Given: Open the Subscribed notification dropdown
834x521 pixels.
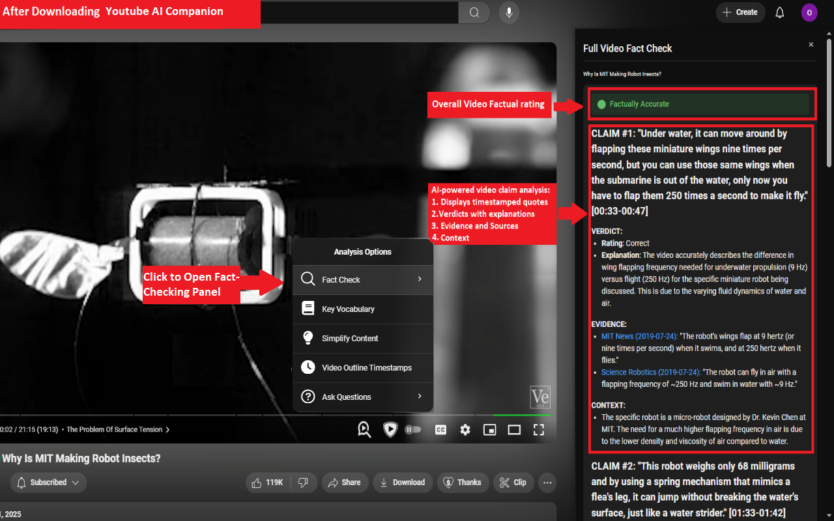Looking at the screenshot, I should tap(48, 483).
